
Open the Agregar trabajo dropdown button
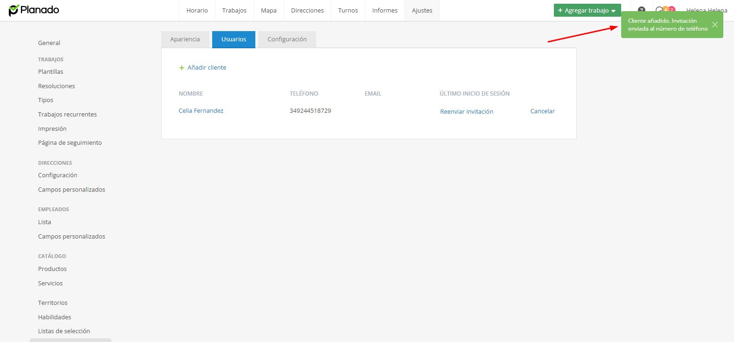point(587,10)
